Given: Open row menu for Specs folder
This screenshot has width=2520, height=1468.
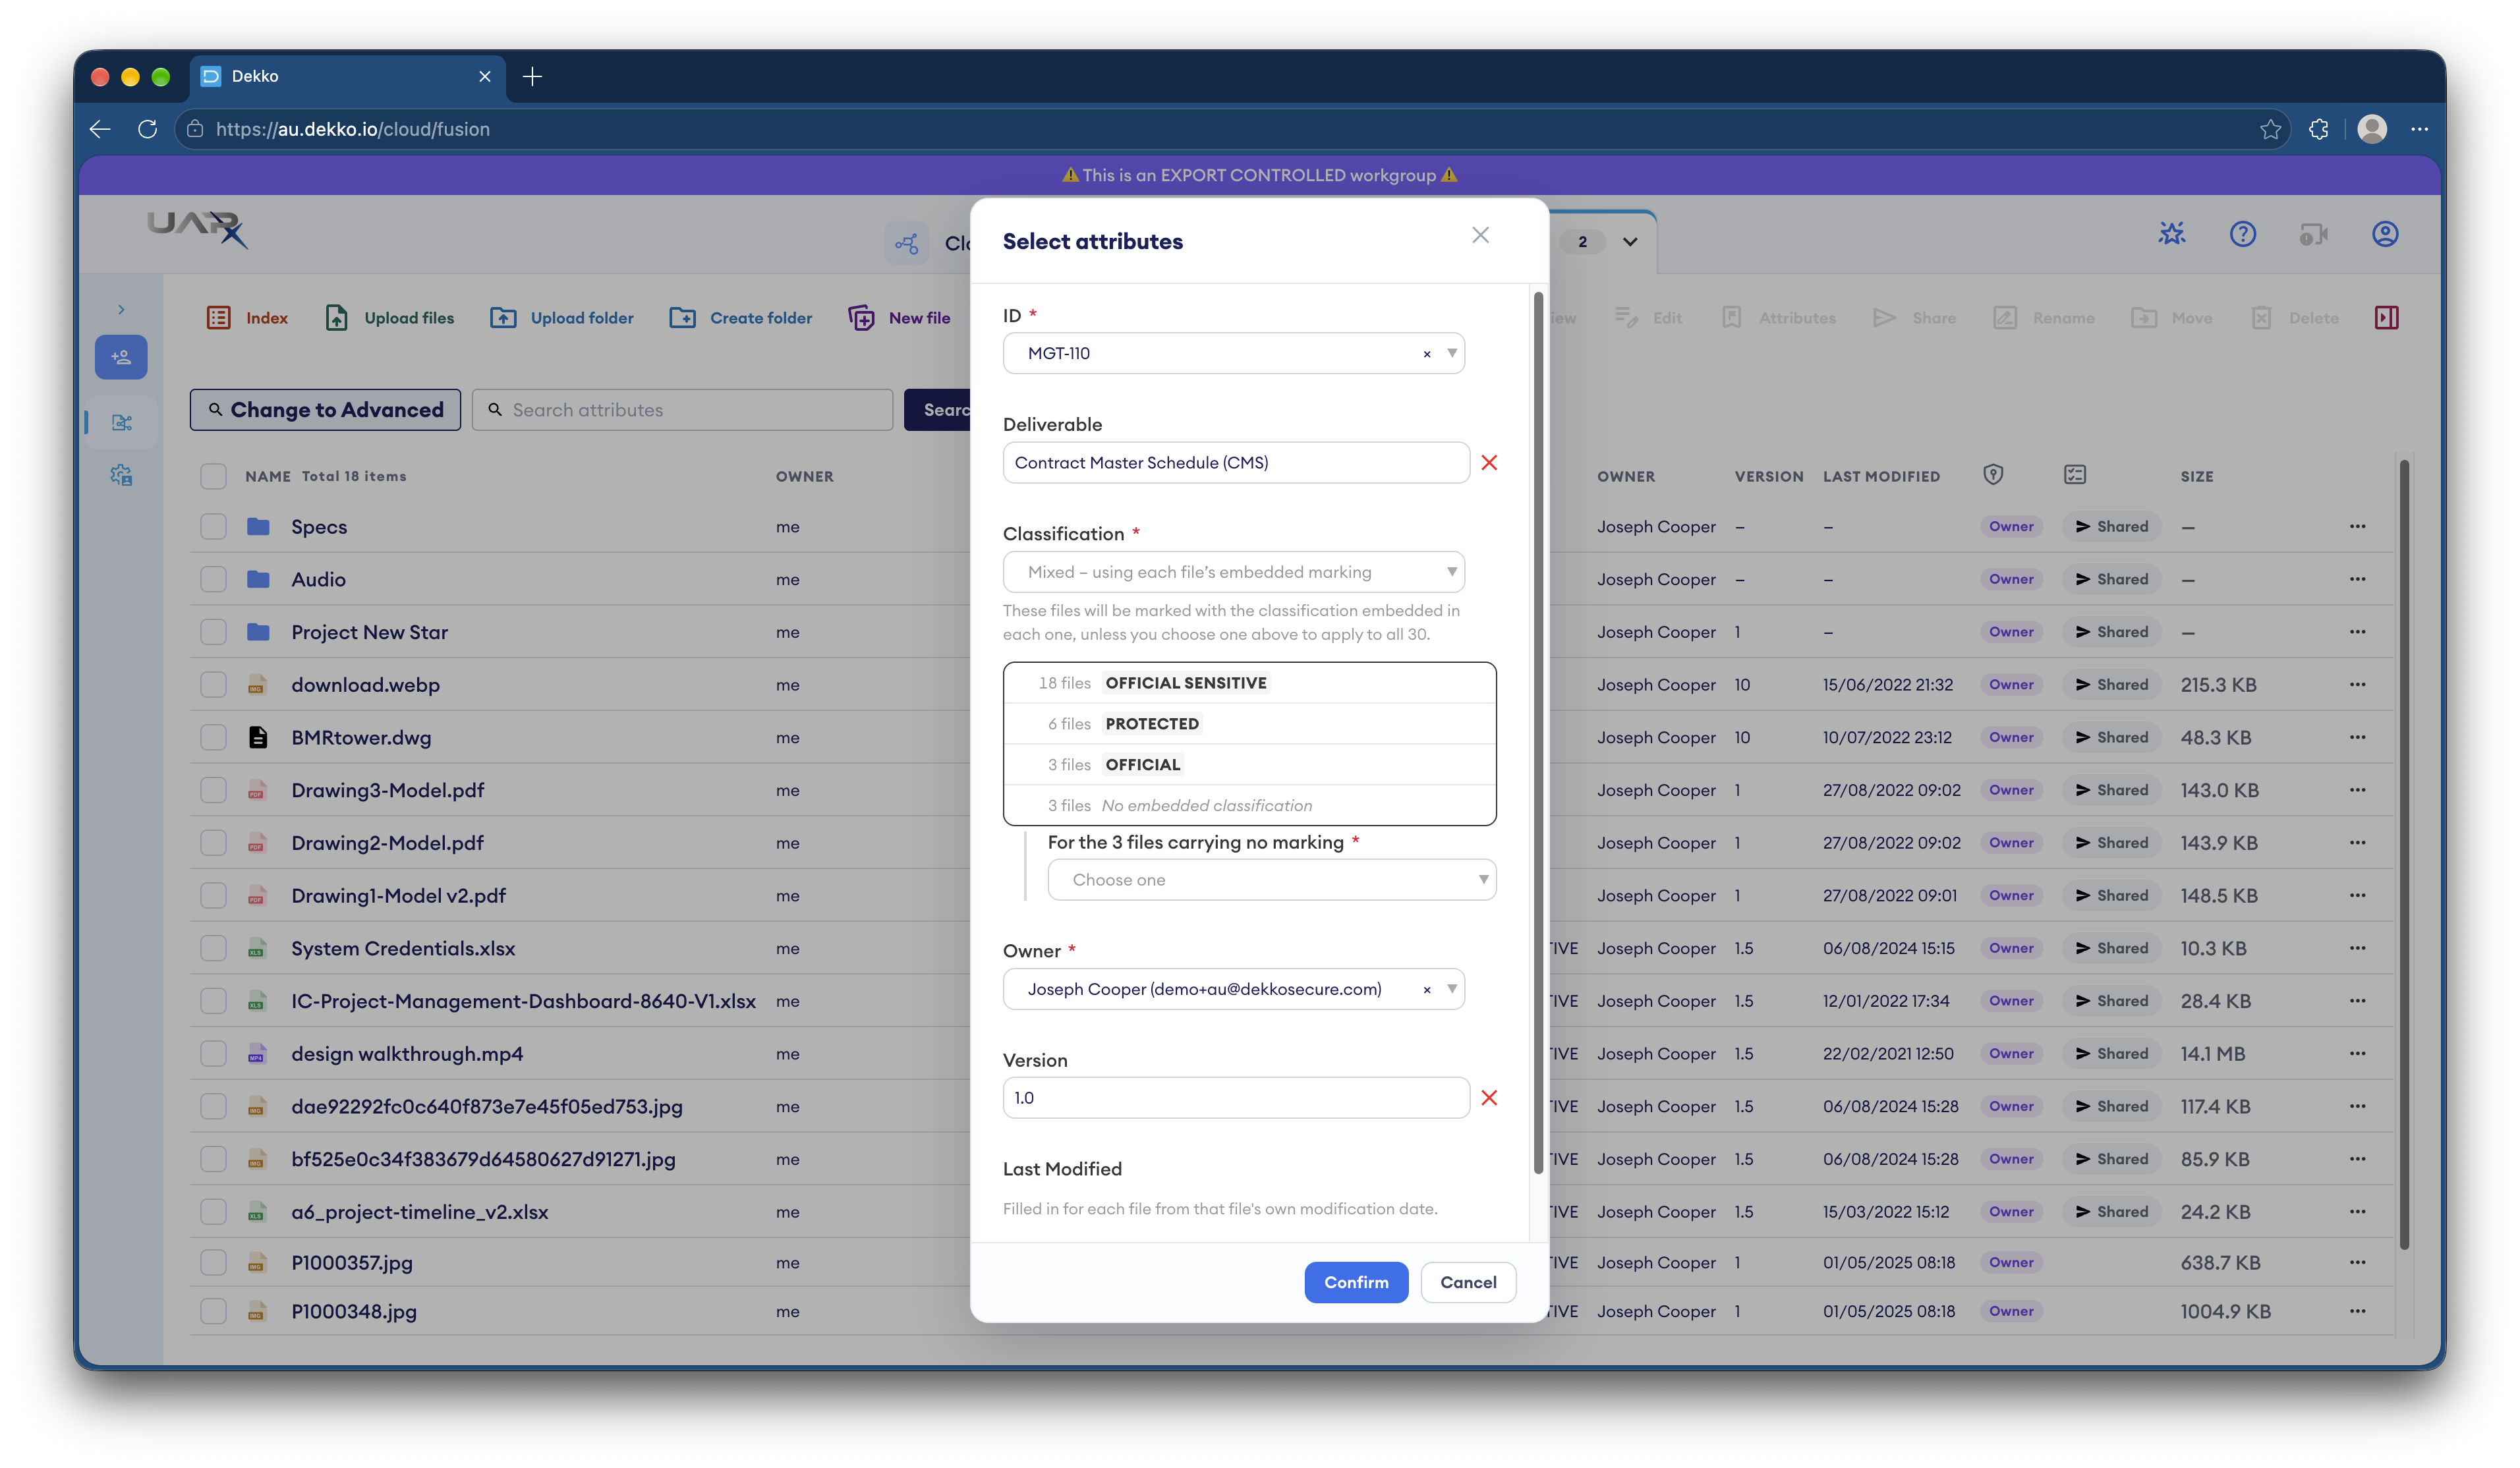Looking at the screenshot, I should pos(2357,526).
